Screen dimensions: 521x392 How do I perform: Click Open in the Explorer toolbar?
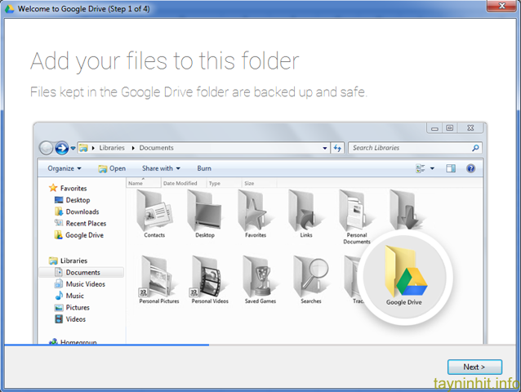pos(112,168)
